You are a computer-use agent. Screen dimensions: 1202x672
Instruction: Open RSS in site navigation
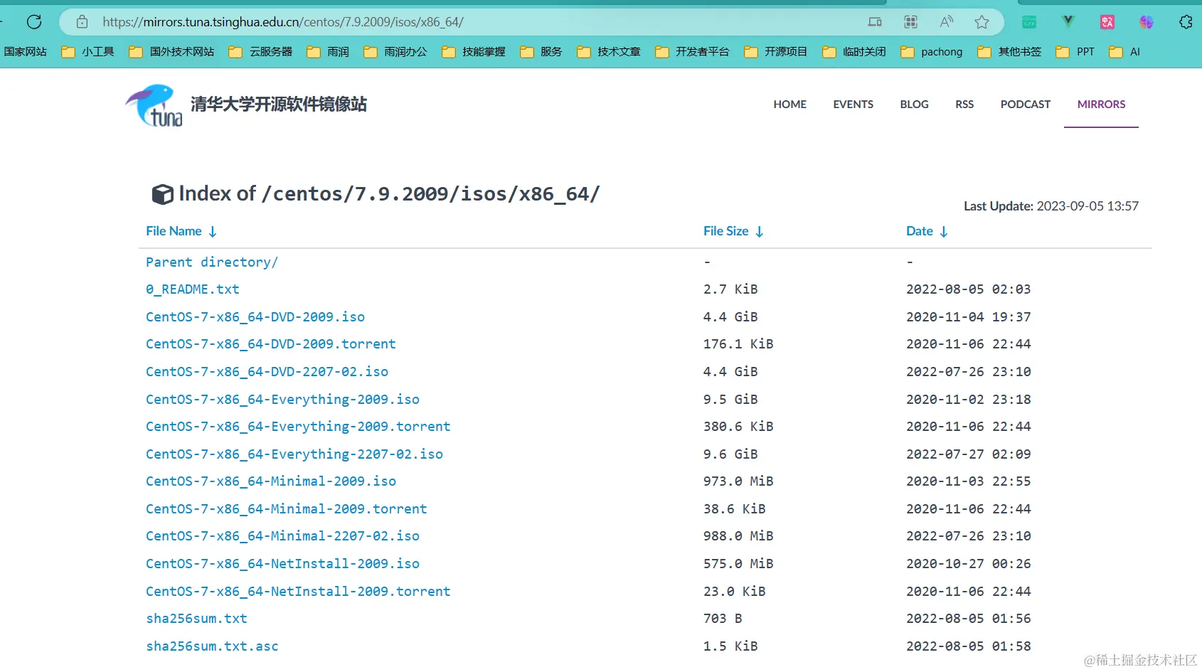pyautogui.click(x=964, y=105)
